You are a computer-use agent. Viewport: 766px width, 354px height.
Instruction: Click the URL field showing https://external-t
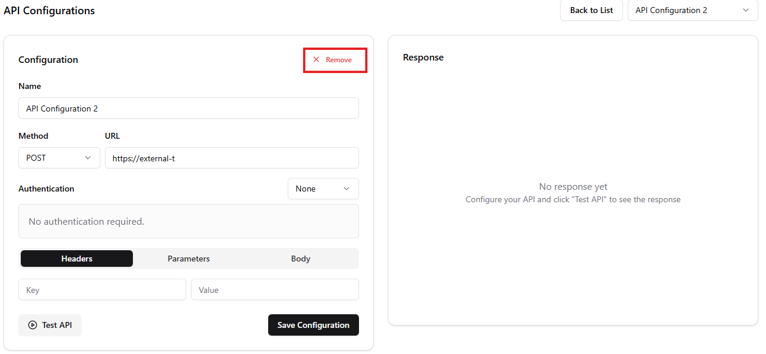[x=231, y=158]
